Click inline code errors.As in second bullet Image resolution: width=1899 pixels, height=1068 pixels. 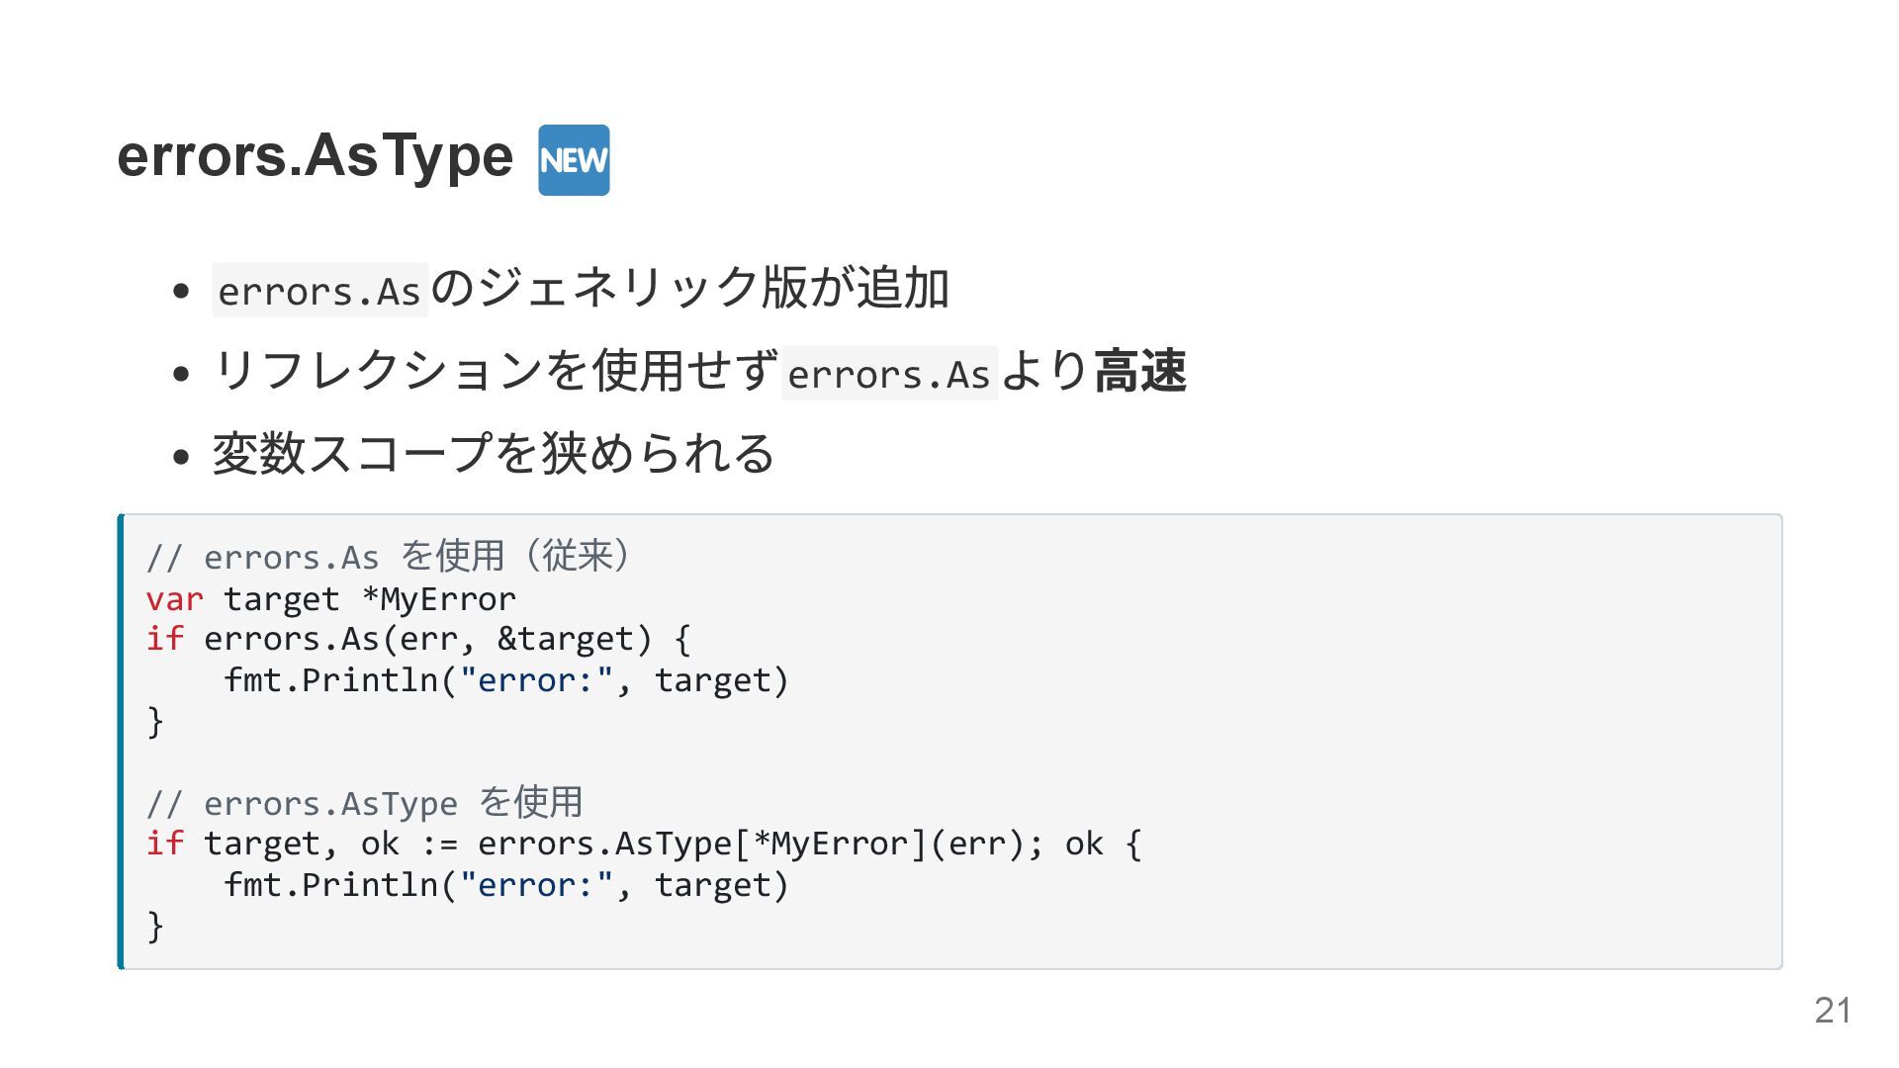pyautogui.click(x=889, y=374)
